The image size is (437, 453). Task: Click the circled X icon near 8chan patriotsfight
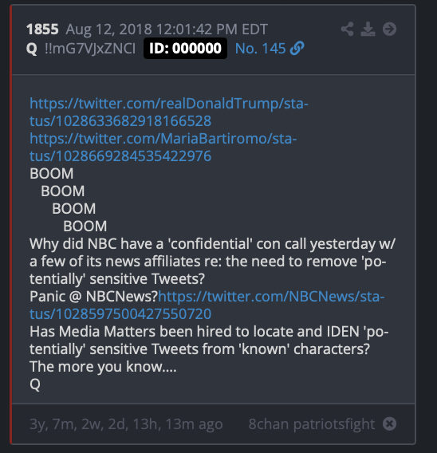tap(389, 423)
